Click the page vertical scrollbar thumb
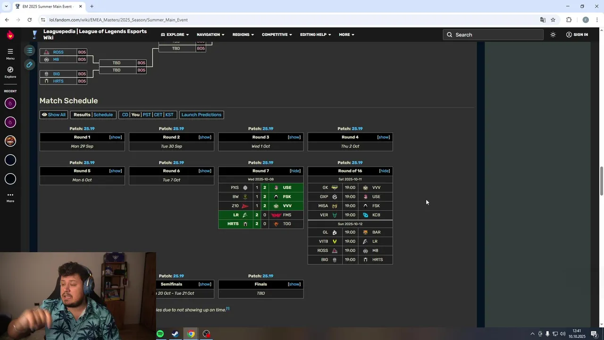This screenshot has height=340, width=604. coord(601,181)
